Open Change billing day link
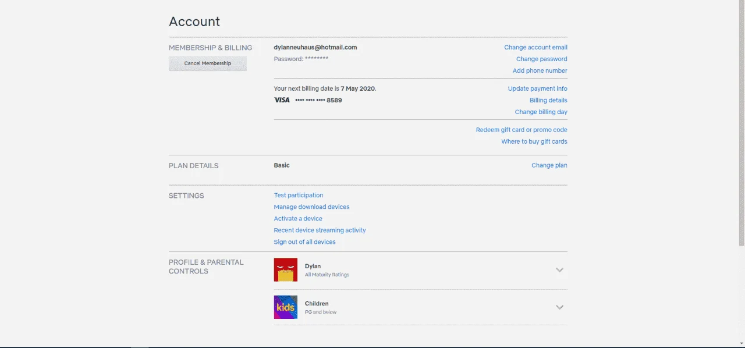Screen dimensions: 745x348 pos(541,112)
